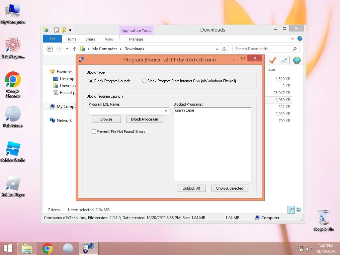This screenshot has width=340, height=255.
Task: Select Block Program Launch radio option
Action: [x=110, y=81]
